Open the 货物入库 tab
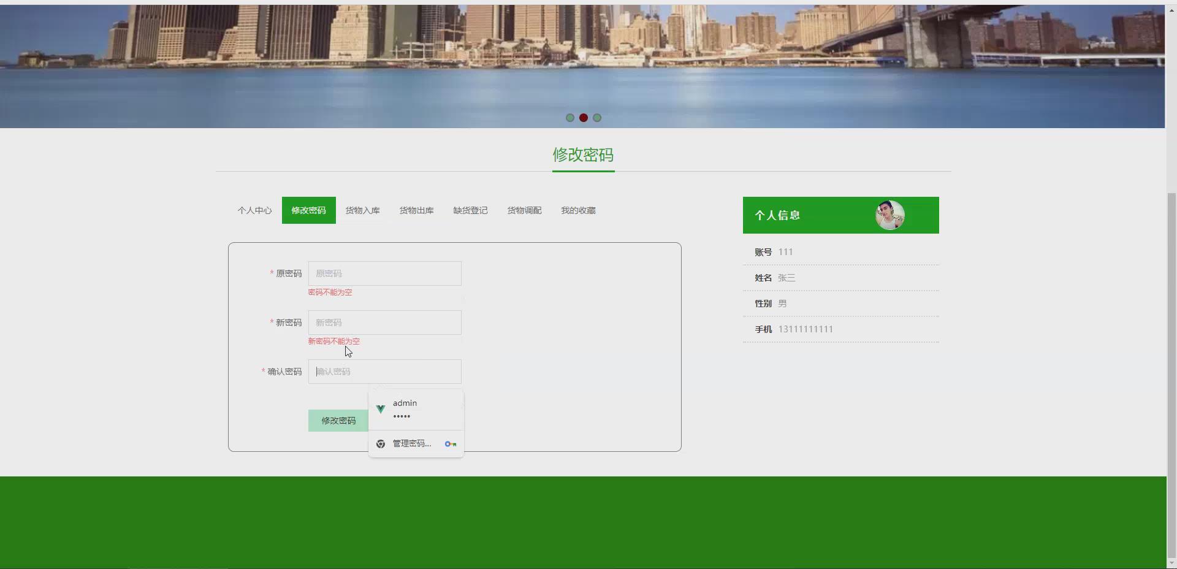Image resolution: width=1177 pixels, height=569 pixels. coord(362,210)
